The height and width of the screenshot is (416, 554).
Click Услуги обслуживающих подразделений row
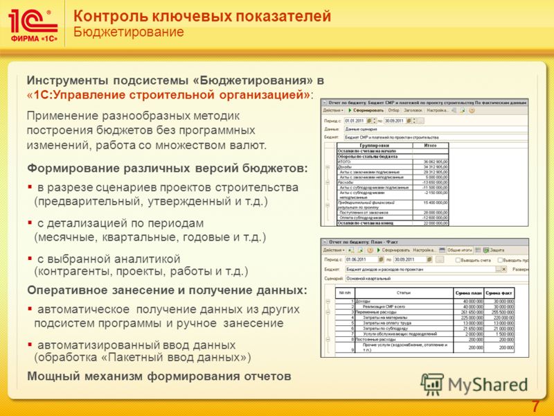(x=425, y=334)
